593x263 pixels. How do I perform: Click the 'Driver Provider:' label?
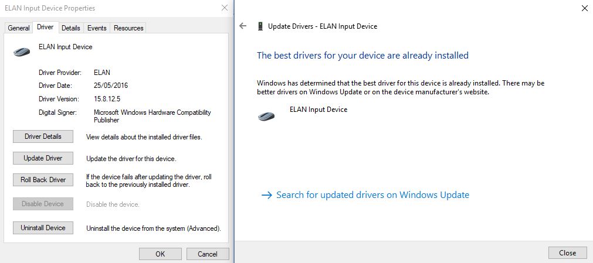pyautogui.click(x=60, y=72)
